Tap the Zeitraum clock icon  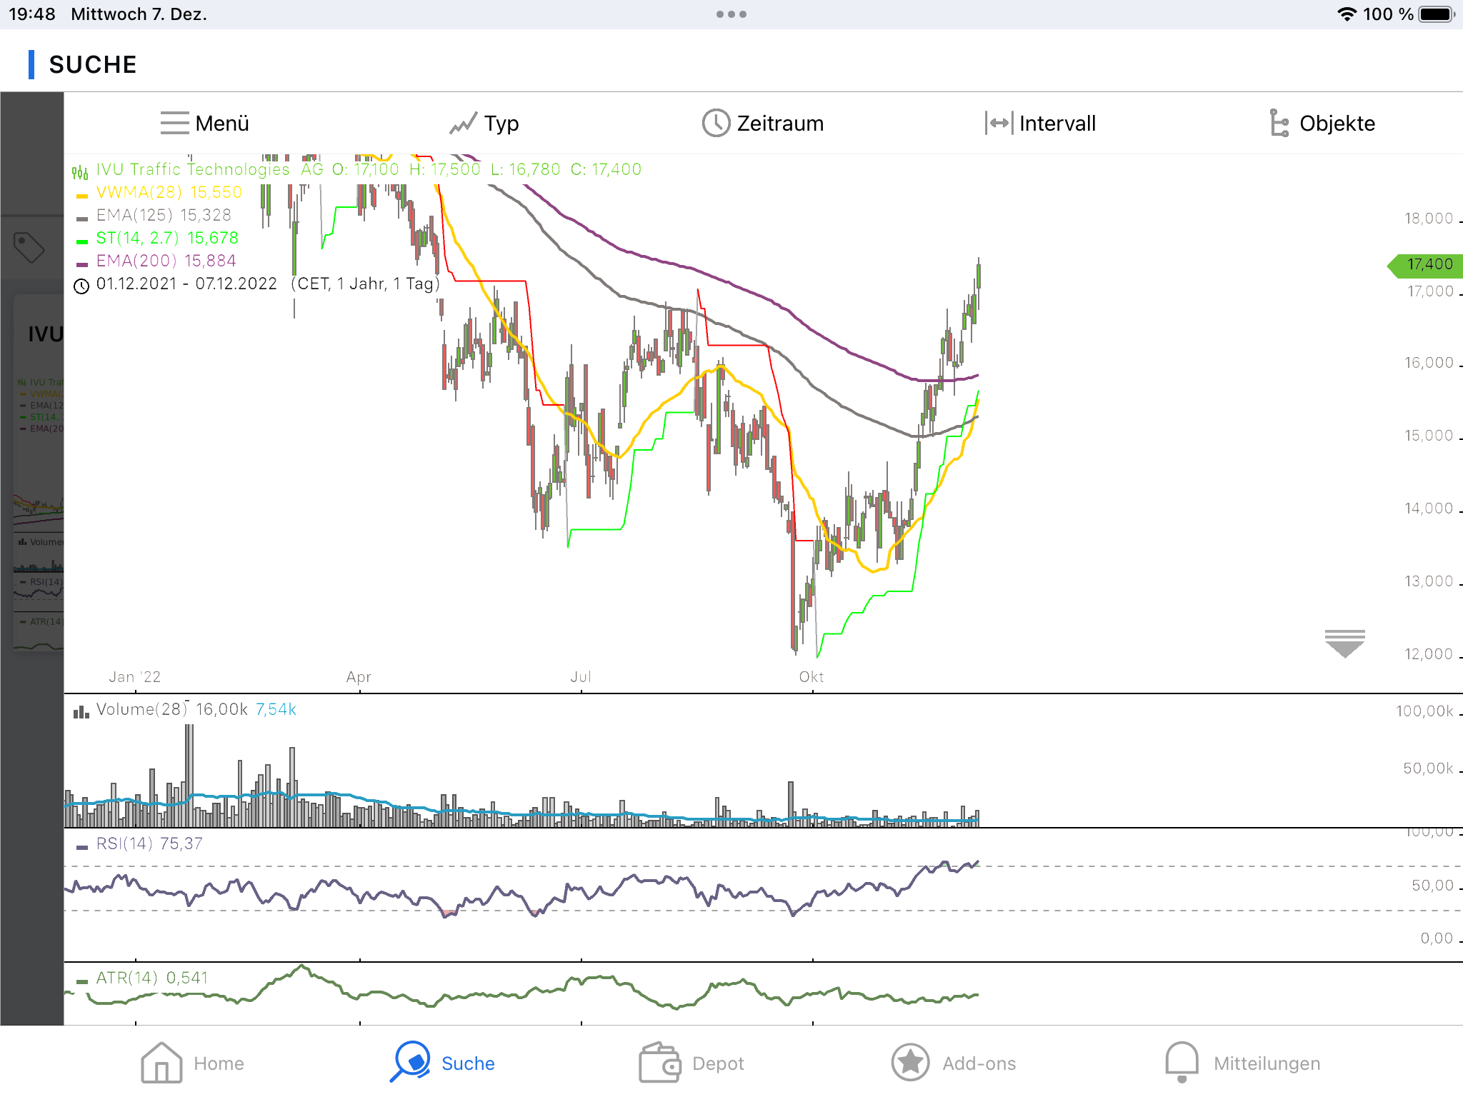[715, 123]
